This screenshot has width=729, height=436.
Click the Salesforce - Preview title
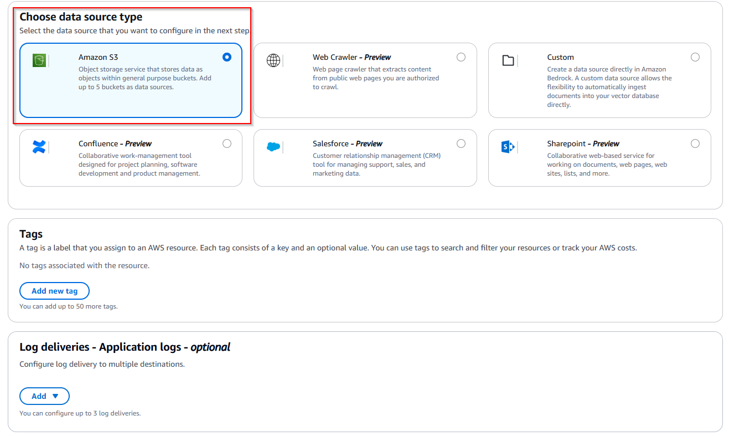point(348,143)
